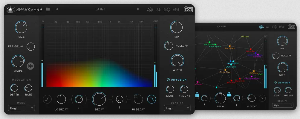This screenshot has width=300, height=119.
Task: Click the Diffusion Start knob in front window
Action: click(x=170, y=89)
